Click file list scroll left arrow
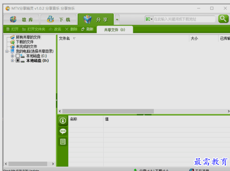Screen dimensions: 230x171 pos(60,111)
